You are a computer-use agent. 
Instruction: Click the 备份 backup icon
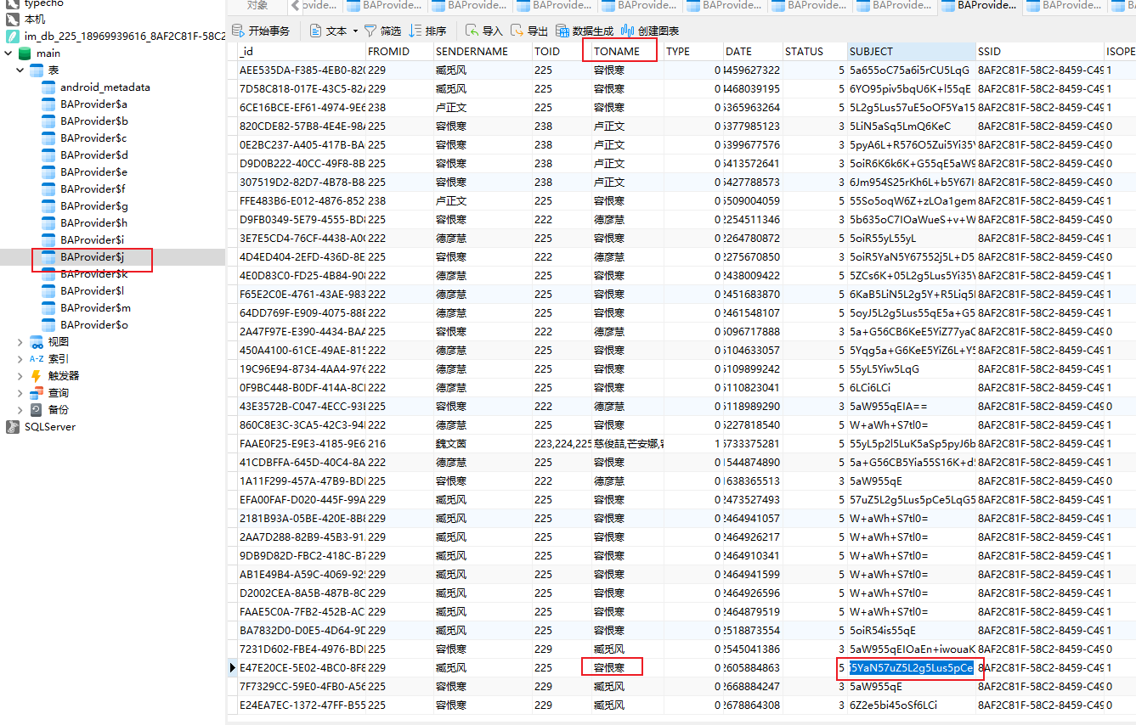coord(37,410)
